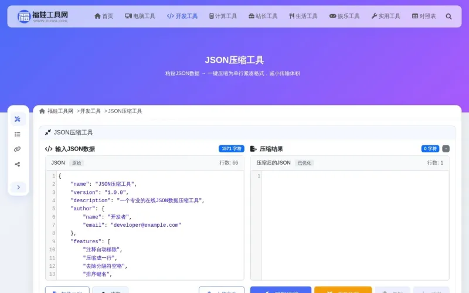Open the 娱乐工具 menu
This screenshot has height=293, width=469.
tap(344, 16)
